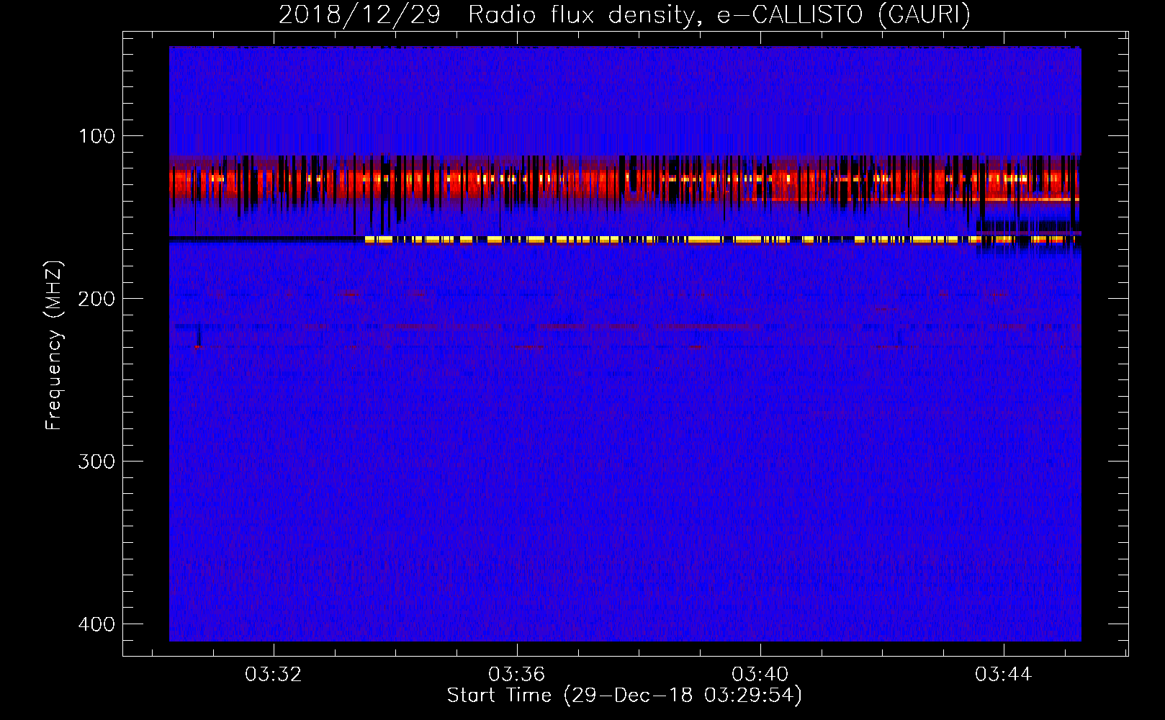1165x720 pixels.
Task: Click the broad red emission band near 125 MHz
Action: point(625,179)
